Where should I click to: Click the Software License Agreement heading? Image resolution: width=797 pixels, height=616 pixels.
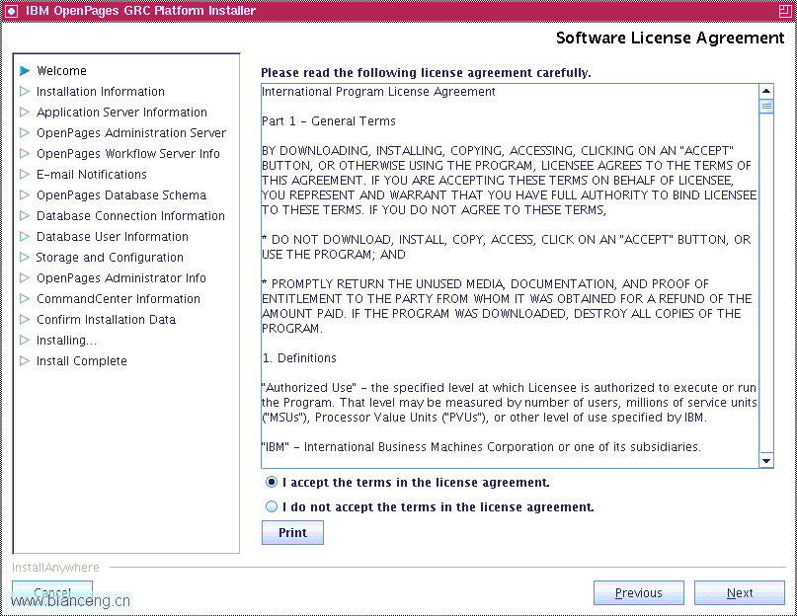(x=670, y=38)
